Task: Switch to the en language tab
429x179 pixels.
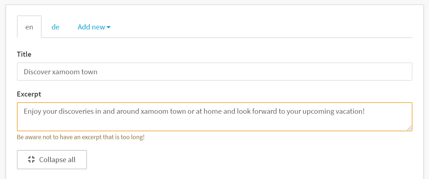Action: [29, 27]
